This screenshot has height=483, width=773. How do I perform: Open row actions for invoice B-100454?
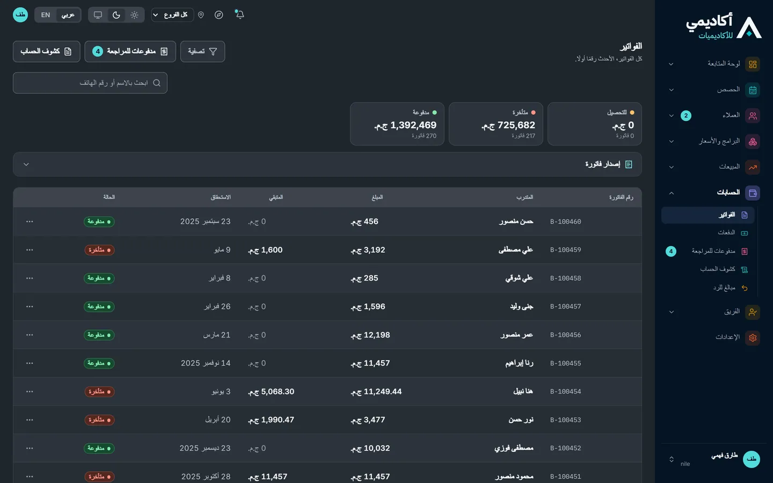pyautogui.click(x=30, y=392)
